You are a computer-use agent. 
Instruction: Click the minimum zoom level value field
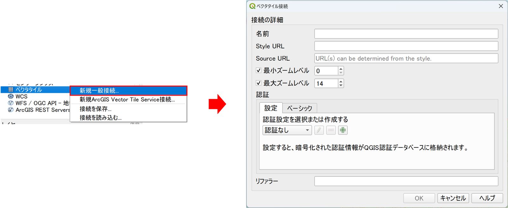tap(326, 71)
